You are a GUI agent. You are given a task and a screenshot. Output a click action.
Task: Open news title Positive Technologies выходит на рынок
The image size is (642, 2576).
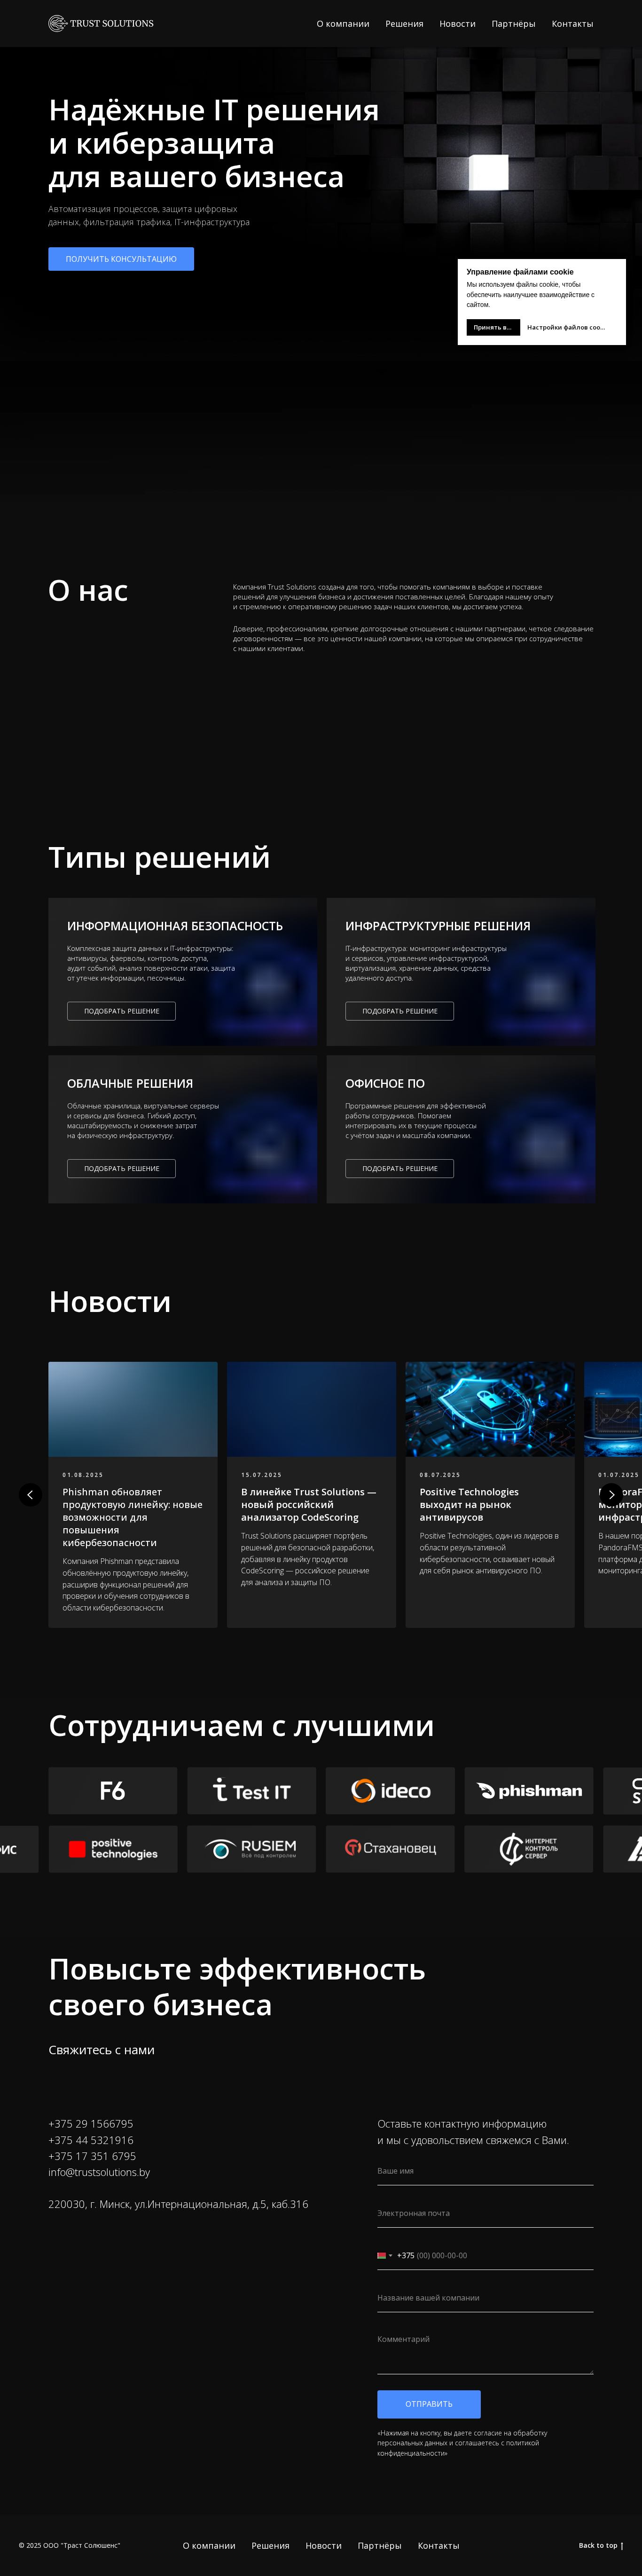(469, 1504)
